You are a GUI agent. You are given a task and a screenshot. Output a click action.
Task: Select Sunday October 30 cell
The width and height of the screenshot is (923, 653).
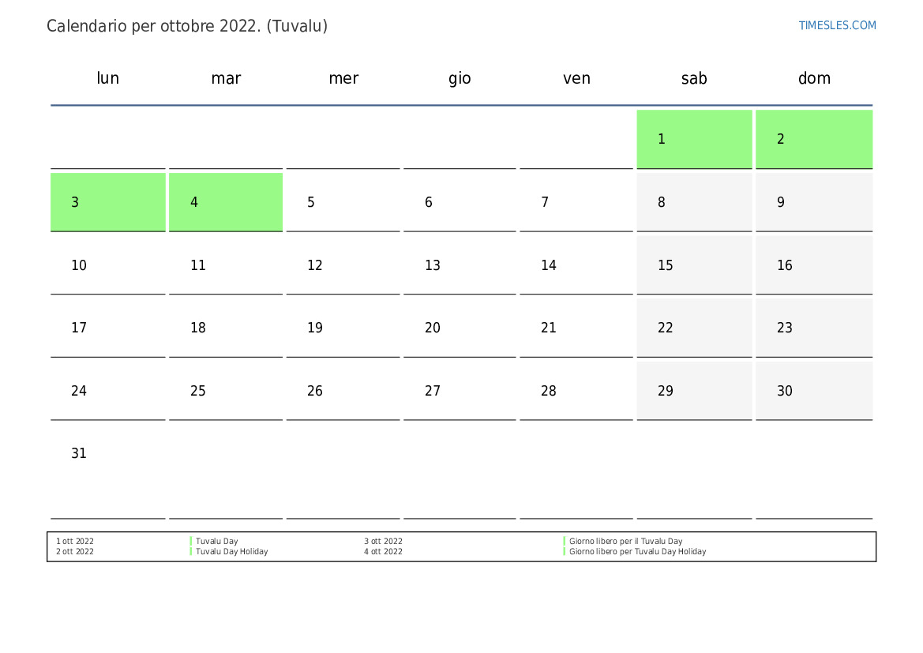tap(813, 391)
